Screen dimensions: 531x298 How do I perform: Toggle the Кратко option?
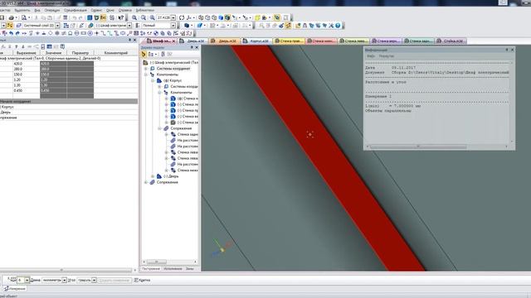[142, 280]
